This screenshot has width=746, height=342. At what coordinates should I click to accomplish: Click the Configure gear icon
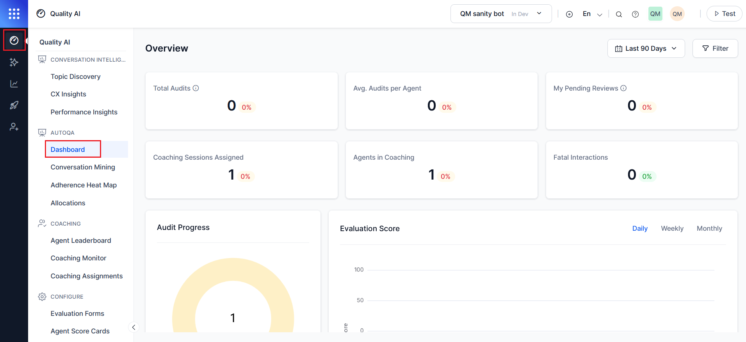42,297
